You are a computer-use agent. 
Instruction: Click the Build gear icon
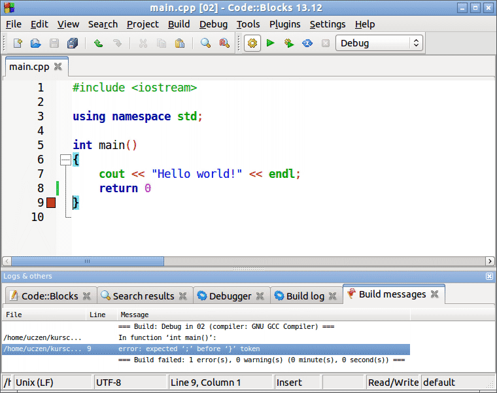point(252,43)
